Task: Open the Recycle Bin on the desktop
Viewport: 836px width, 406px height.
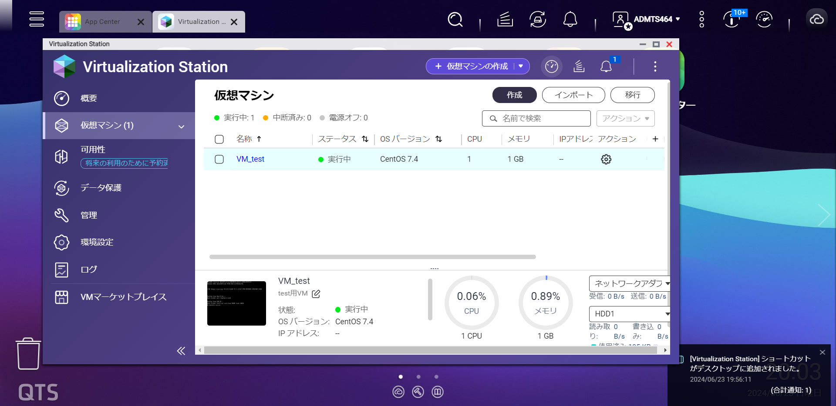Action: click(28, 354)
